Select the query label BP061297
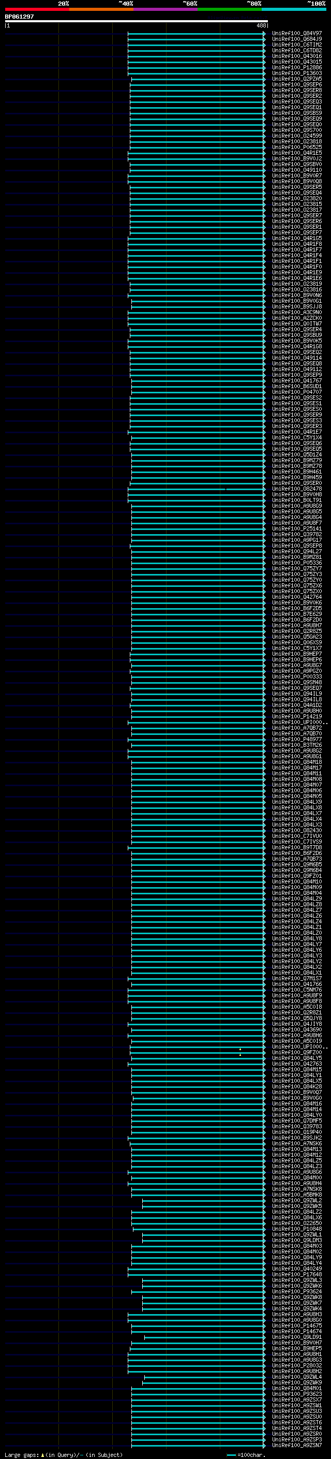The image size is (331, 1459). pyautogui.click(x=19, y=17)
